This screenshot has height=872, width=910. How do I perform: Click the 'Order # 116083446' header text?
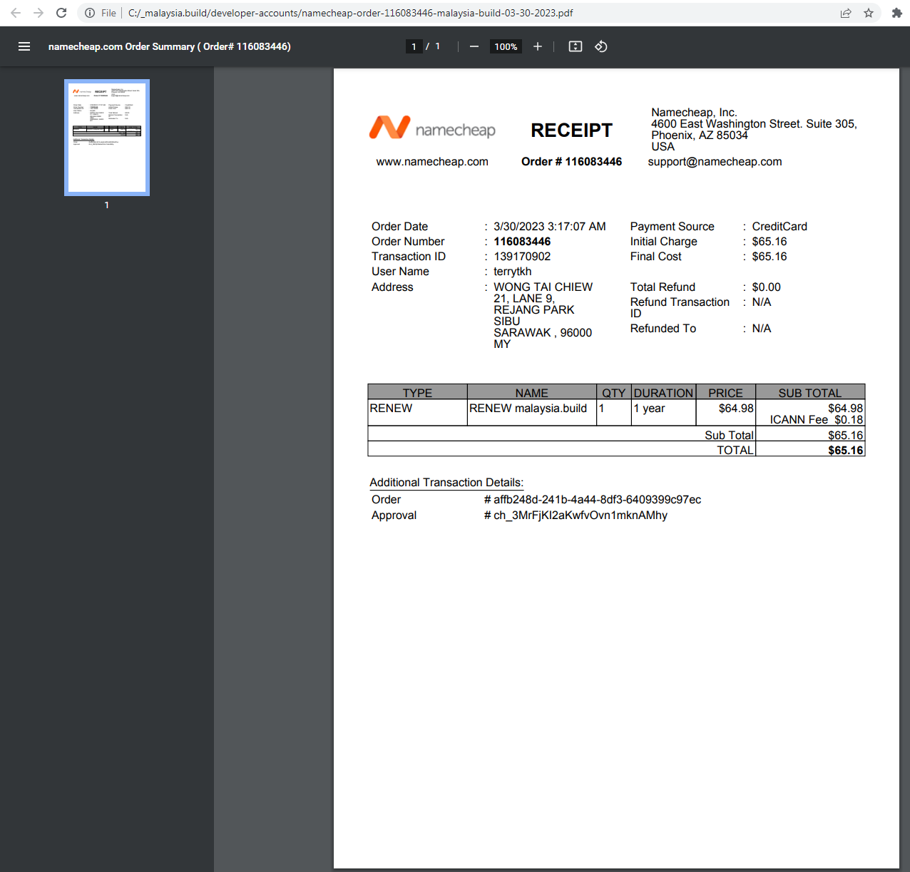coord(571,162)
